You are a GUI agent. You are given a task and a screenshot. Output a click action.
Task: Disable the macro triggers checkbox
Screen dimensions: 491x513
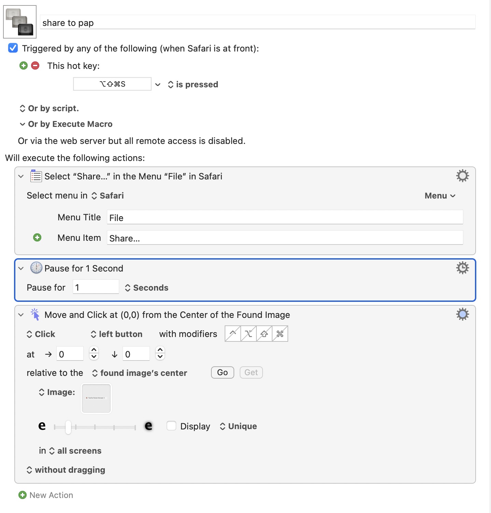point(13,48)
